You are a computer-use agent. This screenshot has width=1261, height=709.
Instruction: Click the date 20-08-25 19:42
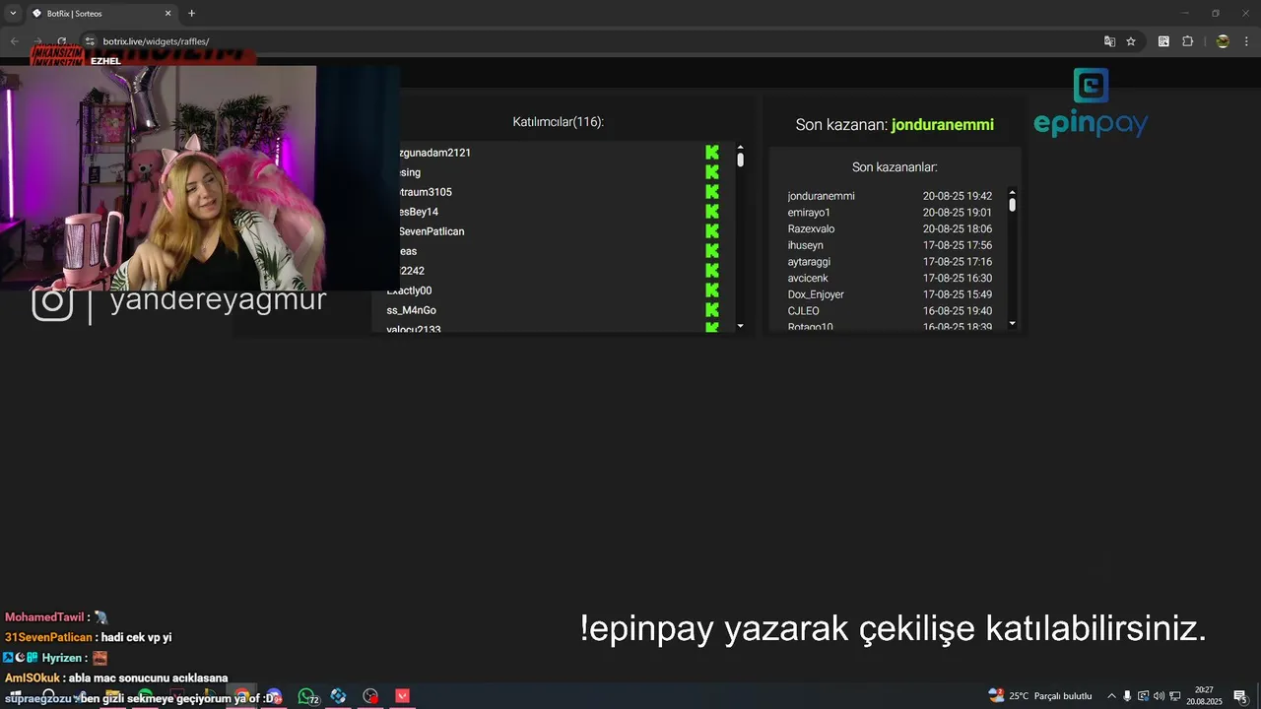point(958,196)
